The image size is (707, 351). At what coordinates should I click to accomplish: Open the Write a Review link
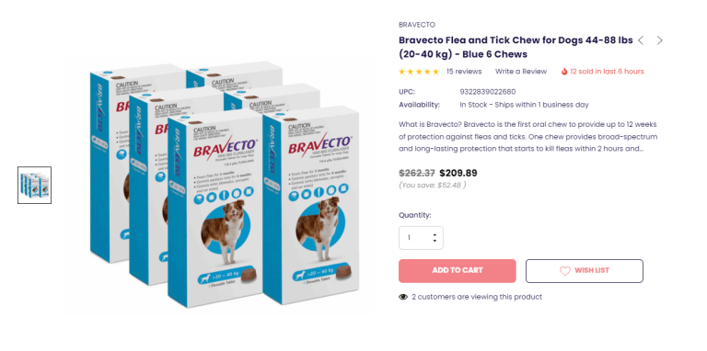point(521,72)
